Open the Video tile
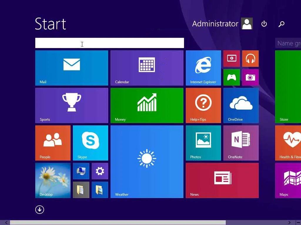Image resolution: width=301 pixels, height=225 pixels. tap(232, 59)
